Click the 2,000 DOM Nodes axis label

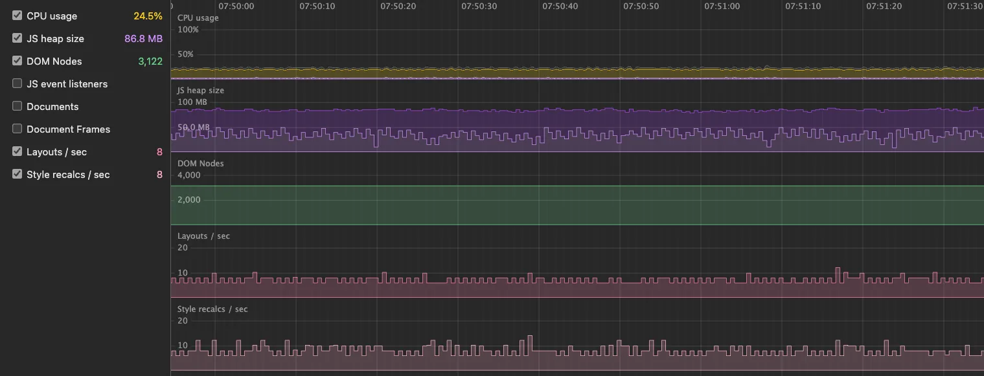pos(189,200)
